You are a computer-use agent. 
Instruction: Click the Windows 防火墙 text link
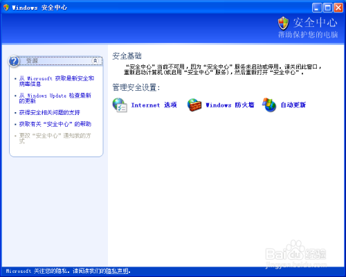point(230,105)
